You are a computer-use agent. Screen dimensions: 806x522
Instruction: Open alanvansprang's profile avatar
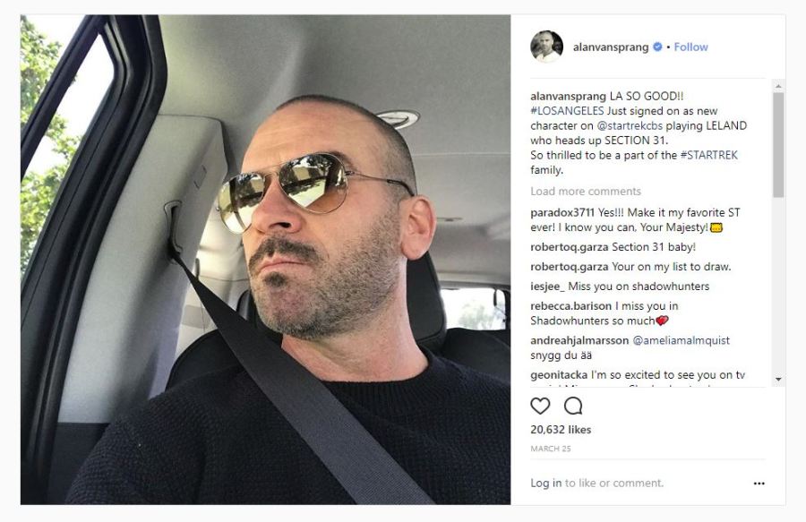(547, 47)
